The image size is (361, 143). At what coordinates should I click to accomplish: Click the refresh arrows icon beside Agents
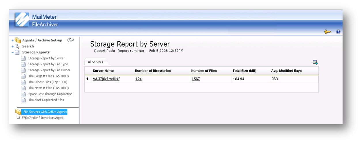[70, 40]
